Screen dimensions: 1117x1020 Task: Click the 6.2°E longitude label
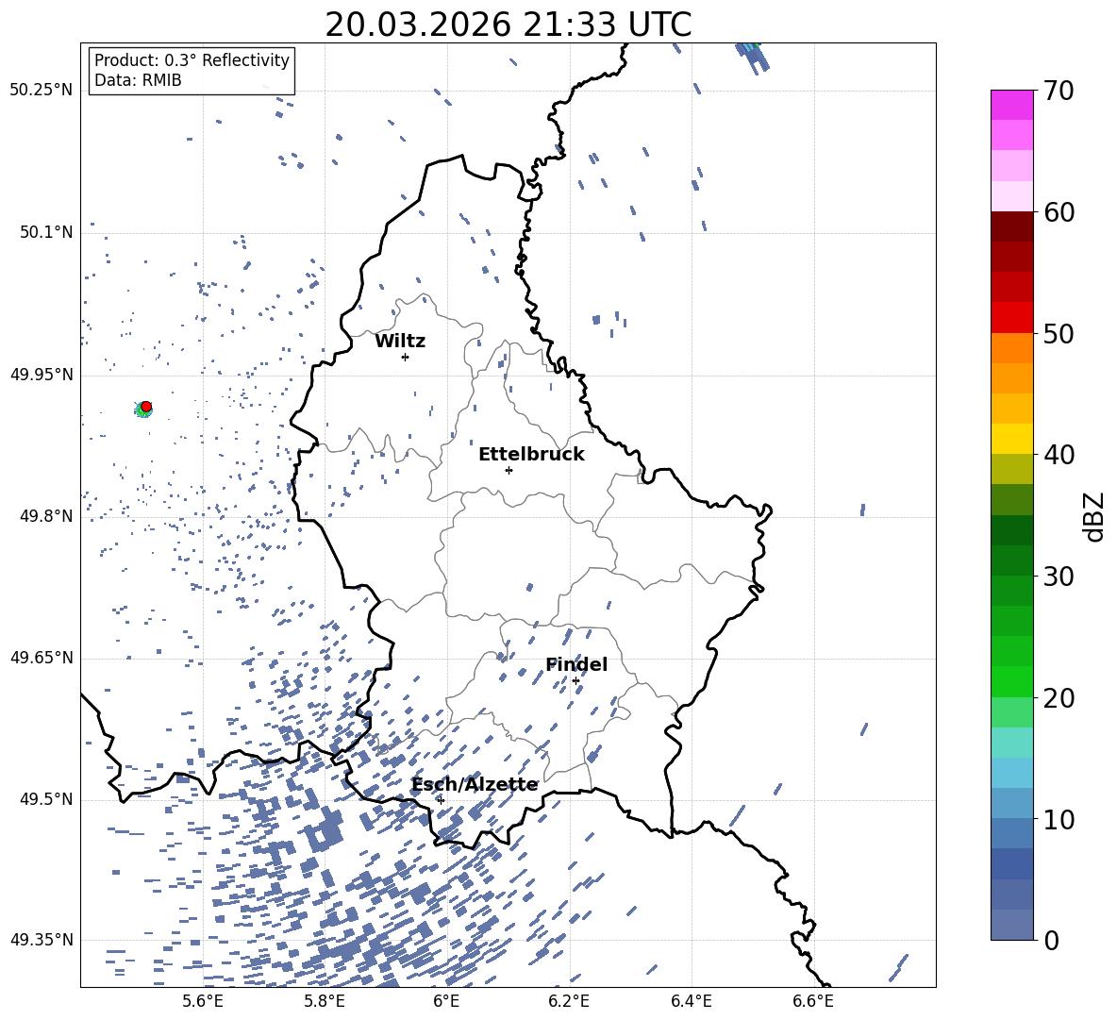pyautogui.click(x=569, y=1001)
